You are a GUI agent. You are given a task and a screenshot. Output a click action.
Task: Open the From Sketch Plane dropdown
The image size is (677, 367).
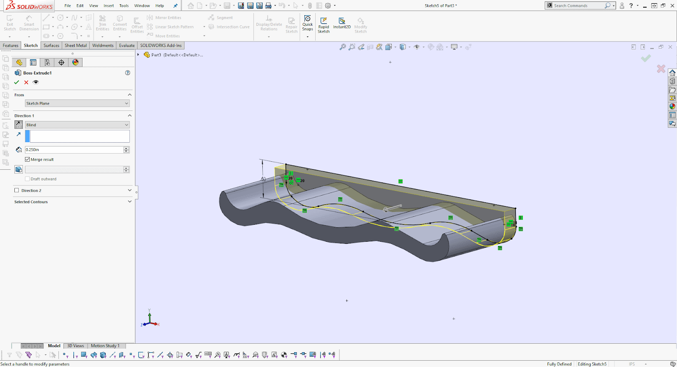click(x=77, y=103)
